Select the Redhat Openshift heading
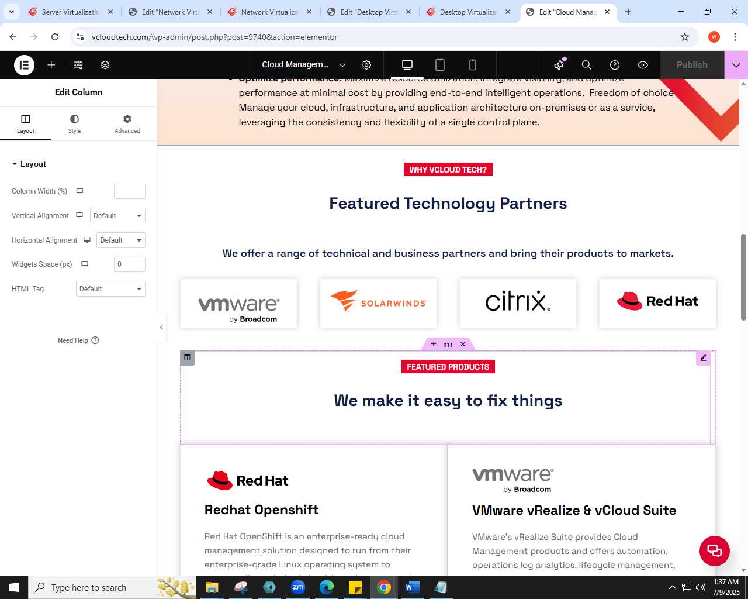The image size is (748, 599). [261, 510]
